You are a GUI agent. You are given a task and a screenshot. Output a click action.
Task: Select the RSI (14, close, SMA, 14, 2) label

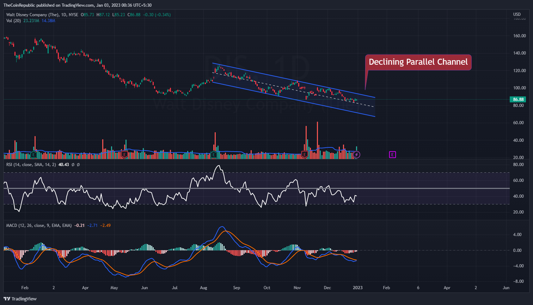31,165
